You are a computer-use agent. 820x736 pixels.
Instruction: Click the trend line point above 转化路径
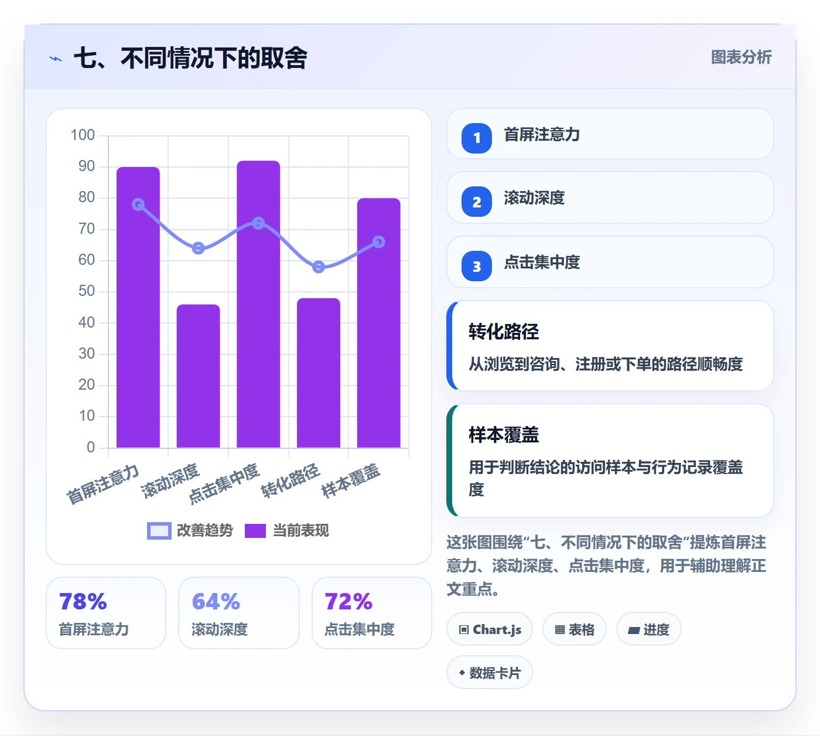(x=319, y=267)
